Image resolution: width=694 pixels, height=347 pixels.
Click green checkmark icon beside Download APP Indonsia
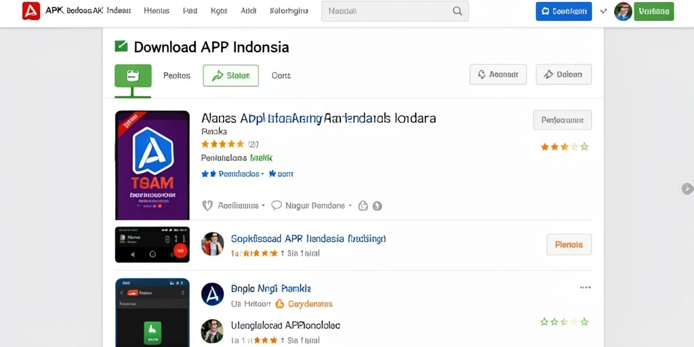pos(121,46)
